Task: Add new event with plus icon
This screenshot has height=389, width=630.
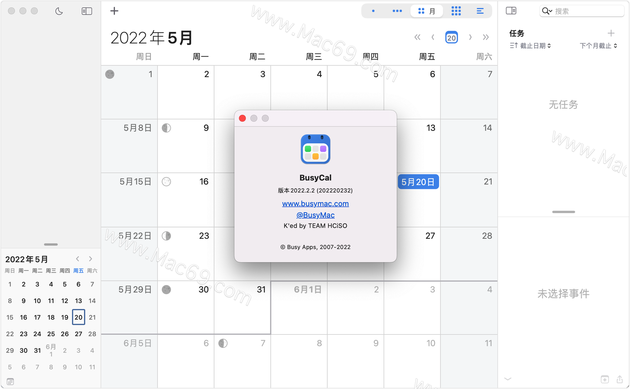Action: 114,11
